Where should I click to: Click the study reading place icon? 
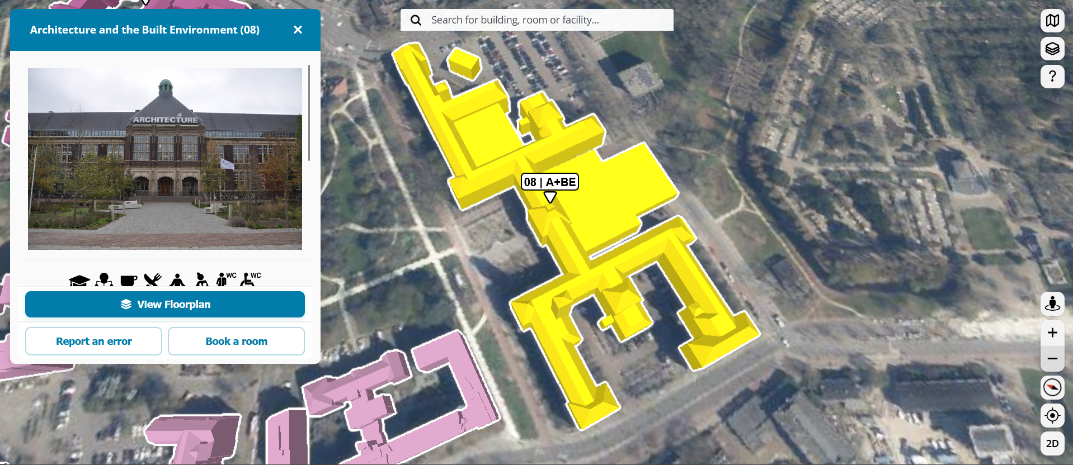tap(104, 279)
